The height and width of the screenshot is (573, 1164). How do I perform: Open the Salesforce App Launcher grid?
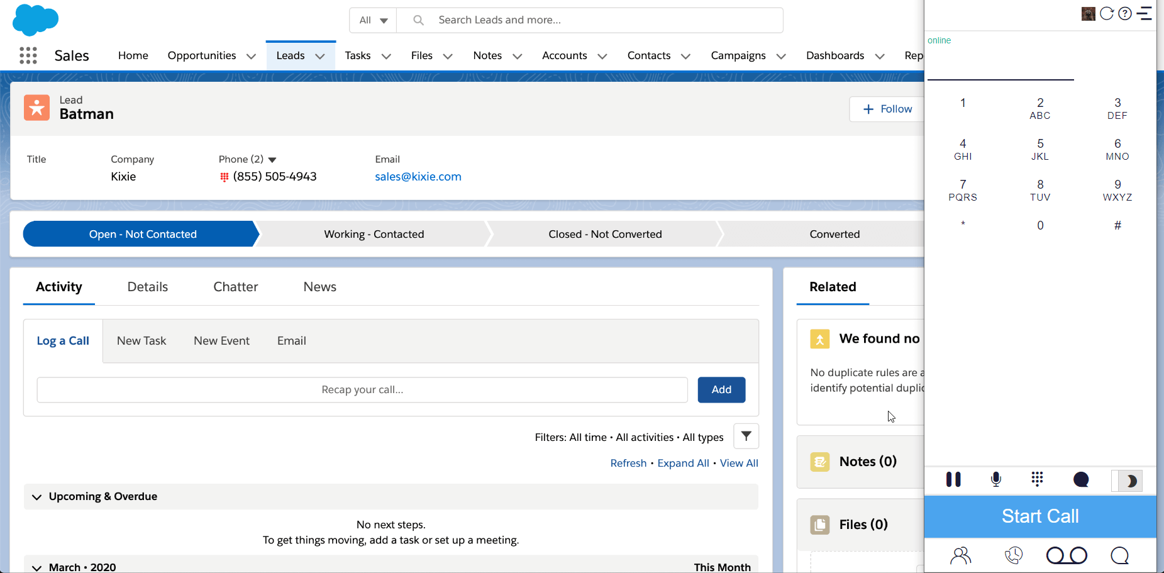pyautogui.click(x=28, y=55)
